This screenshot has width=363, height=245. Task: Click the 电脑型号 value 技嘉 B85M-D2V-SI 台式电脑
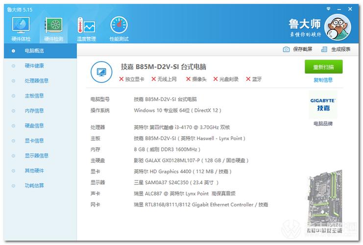[165, 99]
